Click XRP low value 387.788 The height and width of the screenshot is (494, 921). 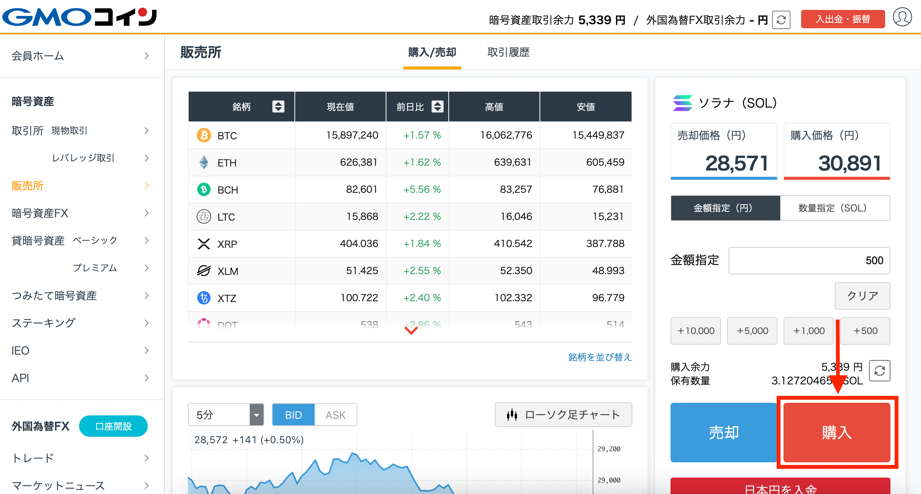586,244
